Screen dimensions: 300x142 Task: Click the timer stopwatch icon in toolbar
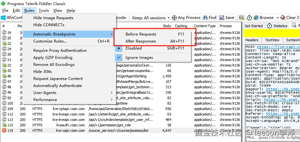[249, 18]
